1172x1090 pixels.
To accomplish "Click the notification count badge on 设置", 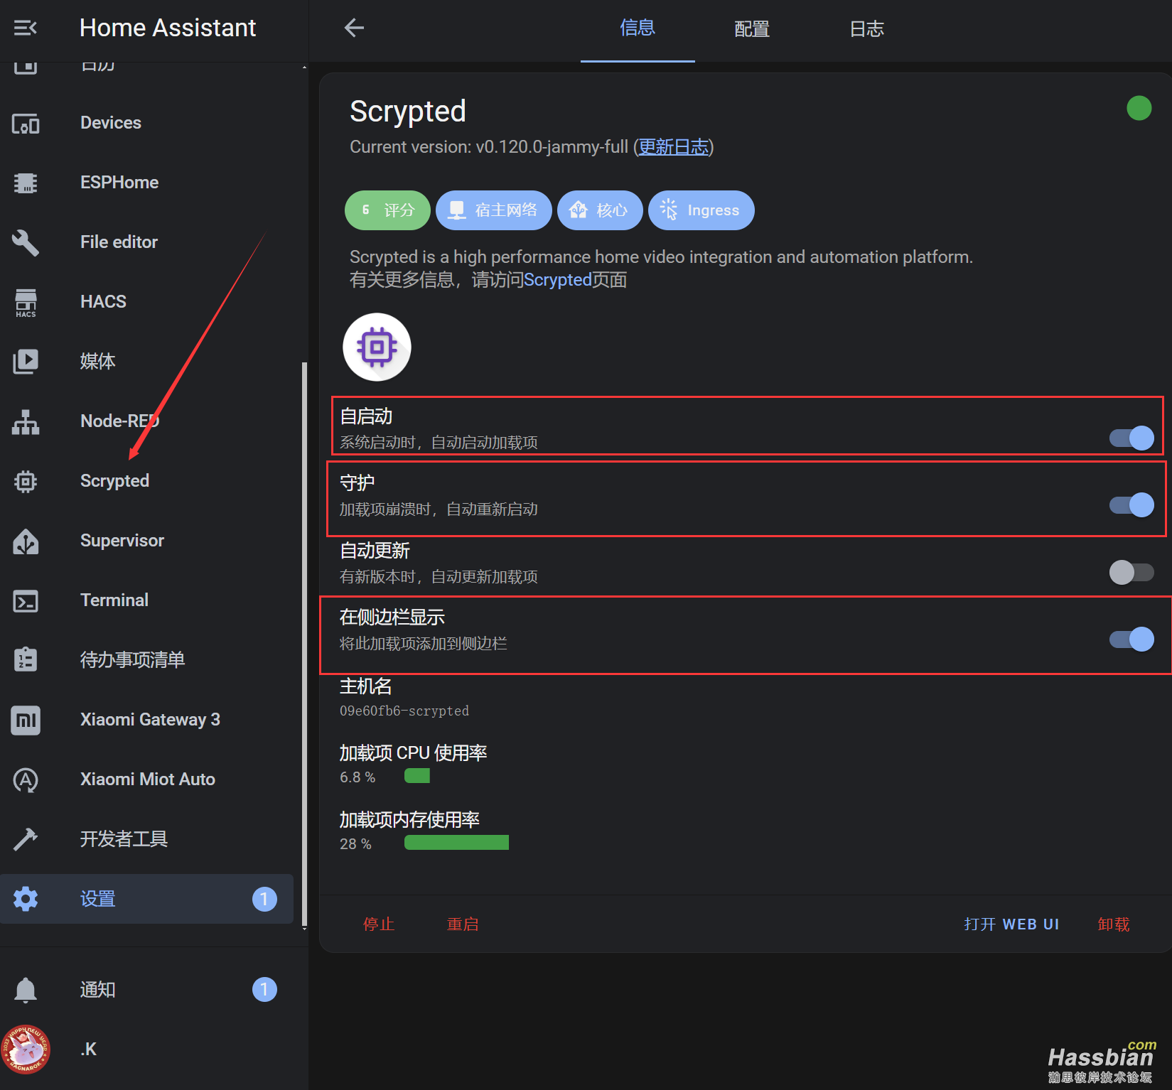I will 264,899.
